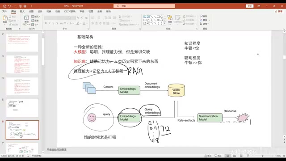The image size is (286, 161).
Task: Open the Insert ribbon tab
Action: (22, 11)
